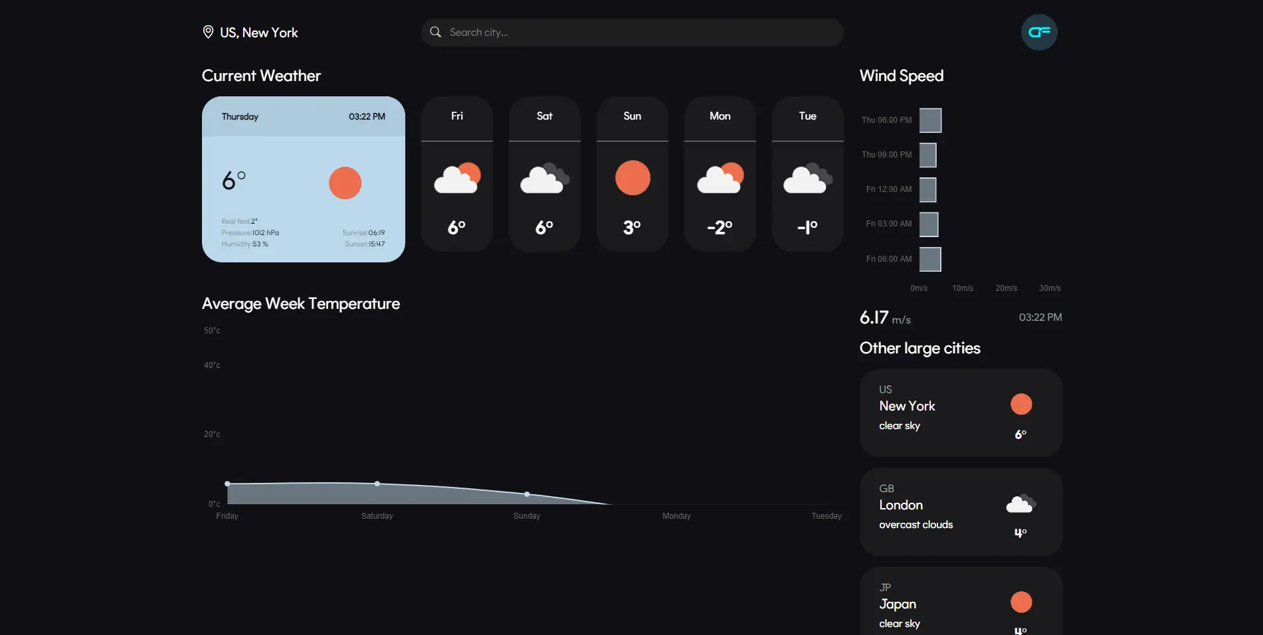Click the 'Real feel:2°' text

239,221
